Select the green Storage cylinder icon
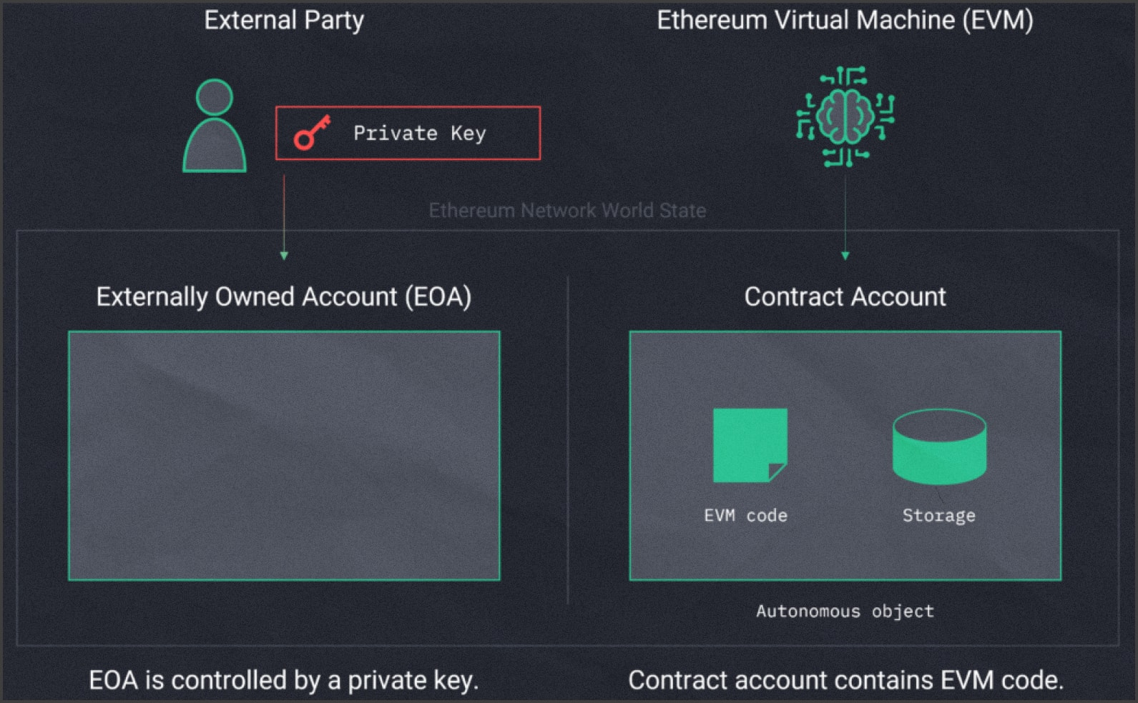 pyautogui.click(x=939, y=446)
